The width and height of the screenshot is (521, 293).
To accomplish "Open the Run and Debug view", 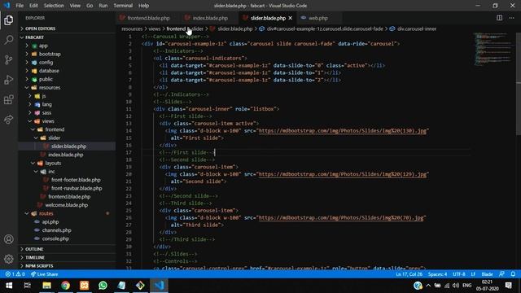I will tap(9, 80).
